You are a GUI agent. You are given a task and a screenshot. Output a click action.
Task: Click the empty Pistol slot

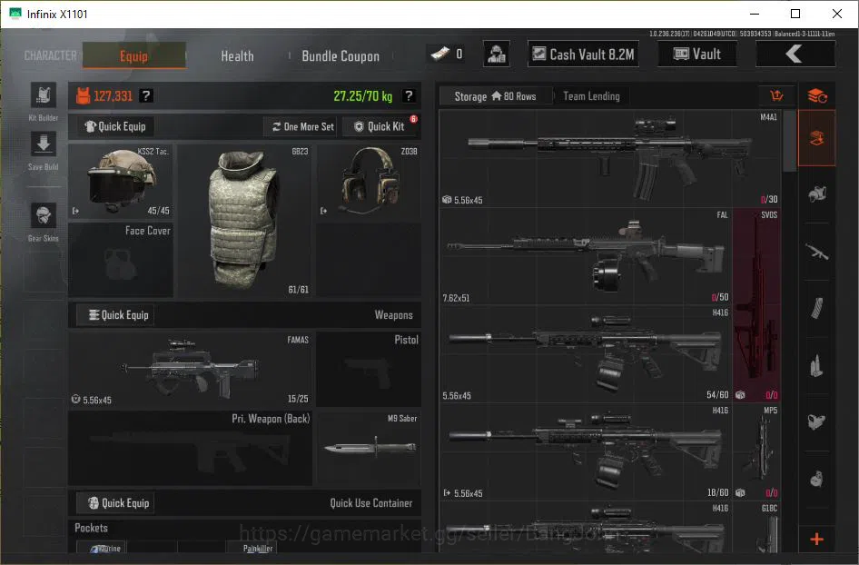pos(369,370)
